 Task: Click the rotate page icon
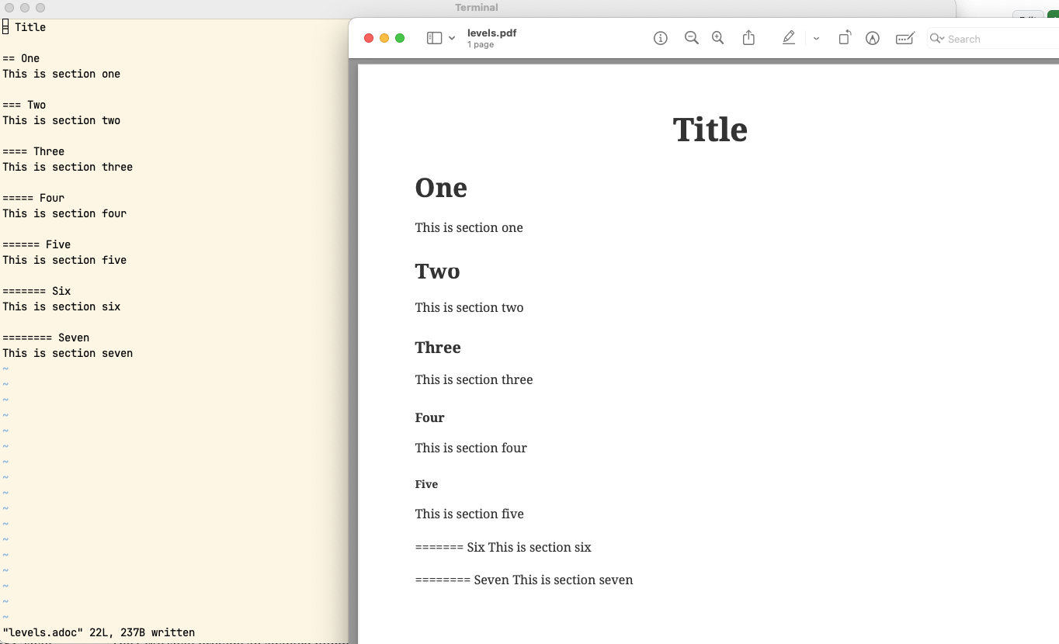click(844, 37)
